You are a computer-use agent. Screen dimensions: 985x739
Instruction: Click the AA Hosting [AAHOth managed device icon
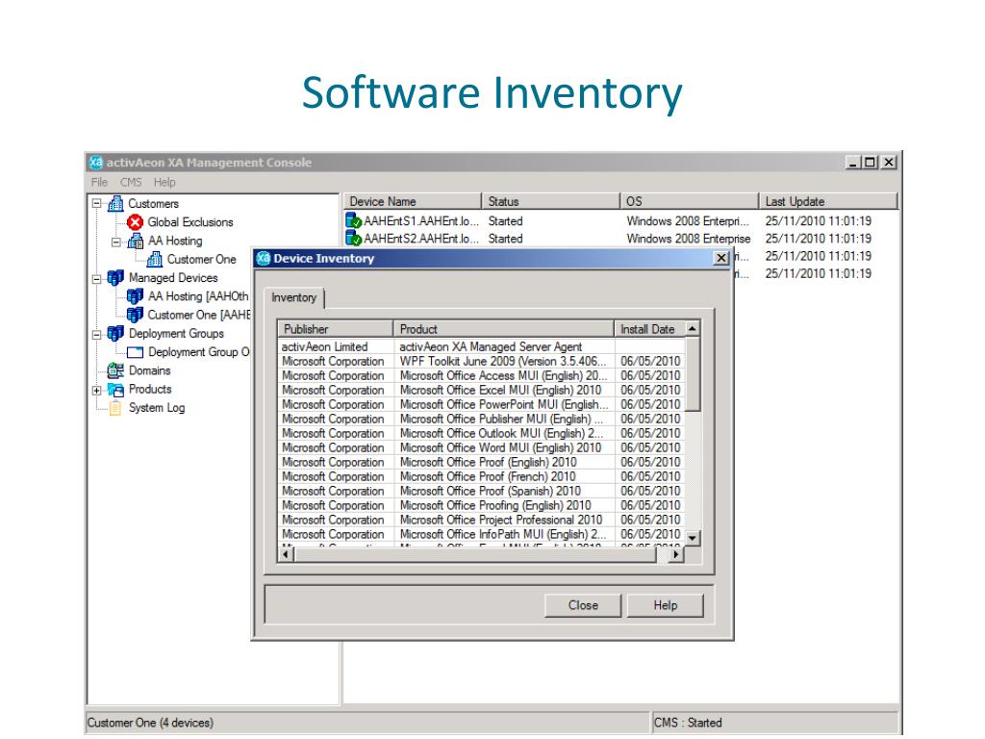point(135,296)
